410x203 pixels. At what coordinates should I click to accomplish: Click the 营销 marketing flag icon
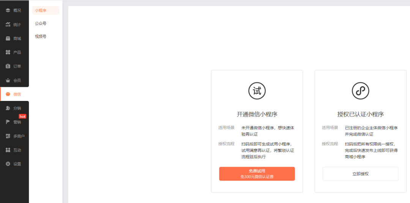[x=8, y=122]
